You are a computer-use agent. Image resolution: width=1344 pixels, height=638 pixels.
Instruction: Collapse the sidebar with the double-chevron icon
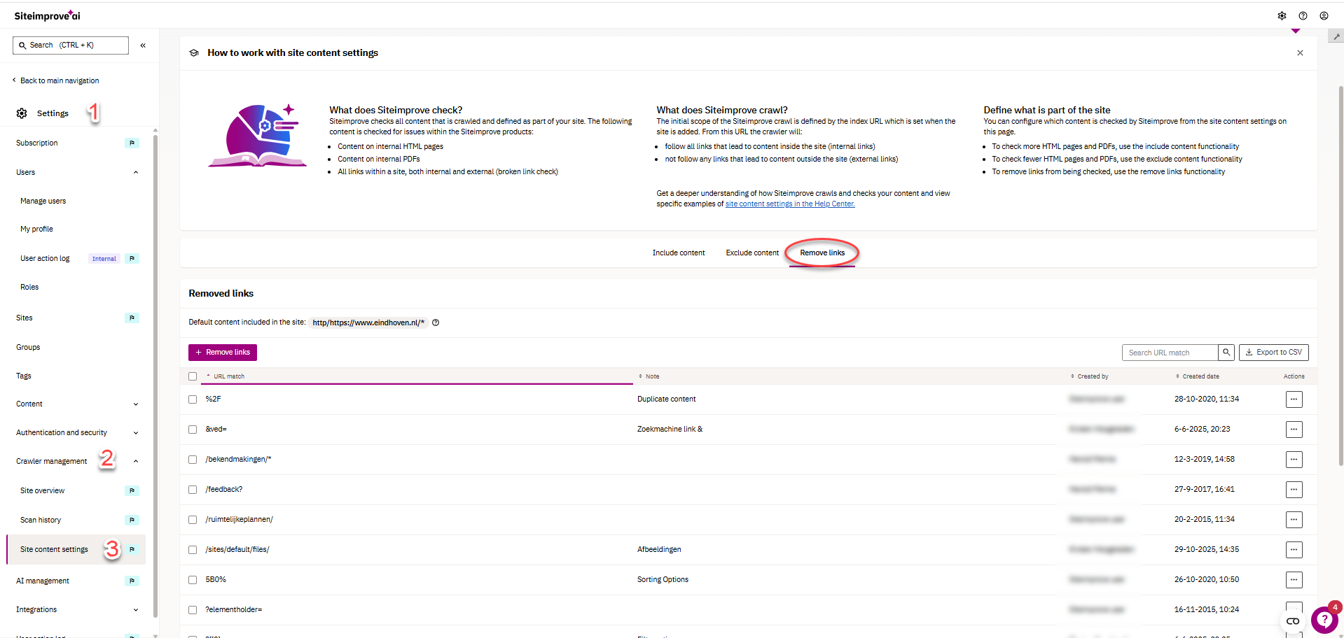(x=143, y=45)
